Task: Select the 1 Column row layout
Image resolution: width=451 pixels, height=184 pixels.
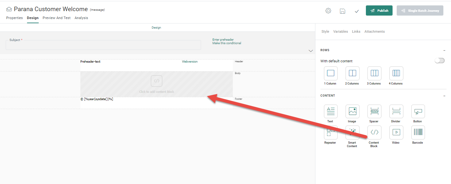Action: coord(331,73)
